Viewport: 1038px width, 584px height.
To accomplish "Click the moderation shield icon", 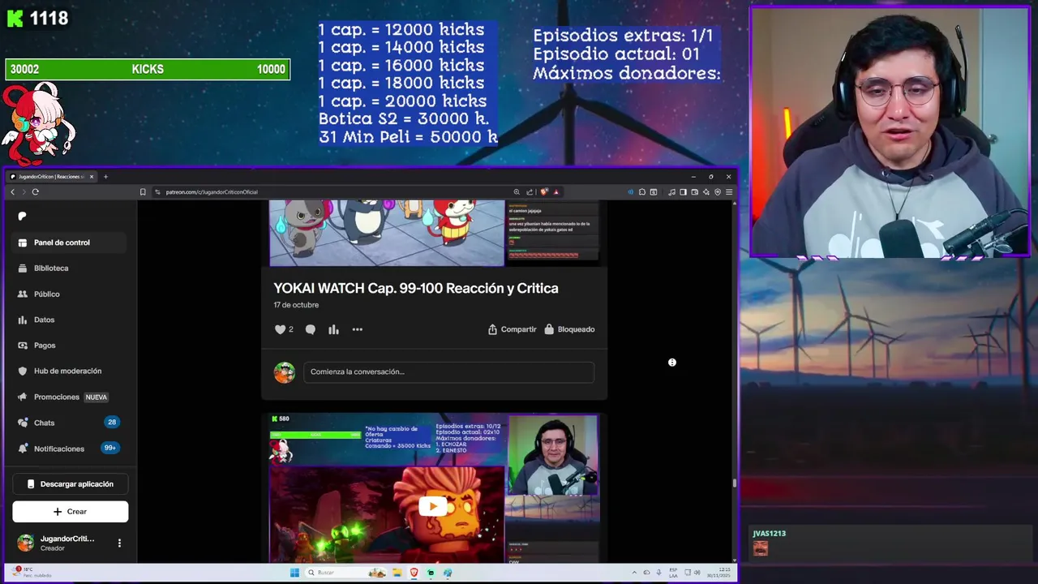I will pyautogui.click(x=23, y=371).
